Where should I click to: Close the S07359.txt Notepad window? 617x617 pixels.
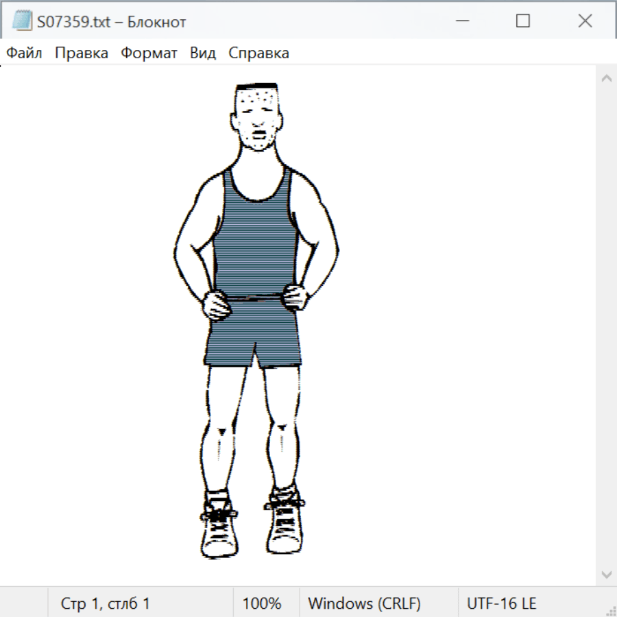click(585, 21)
